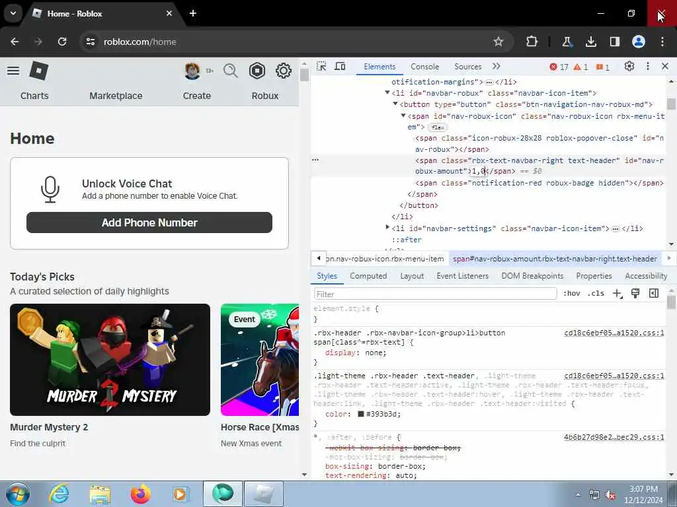677x507 pixels.
Task: Activate DevTools inspect element picker
Action: pyautogui.click(x=321, y=67)
